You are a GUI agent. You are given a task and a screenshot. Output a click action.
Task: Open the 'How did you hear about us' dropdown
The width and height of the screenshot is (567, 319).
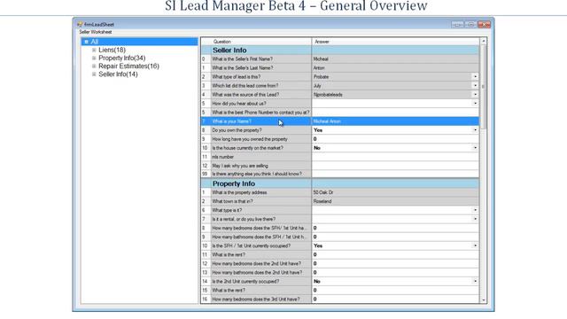[x=475, y=104]
